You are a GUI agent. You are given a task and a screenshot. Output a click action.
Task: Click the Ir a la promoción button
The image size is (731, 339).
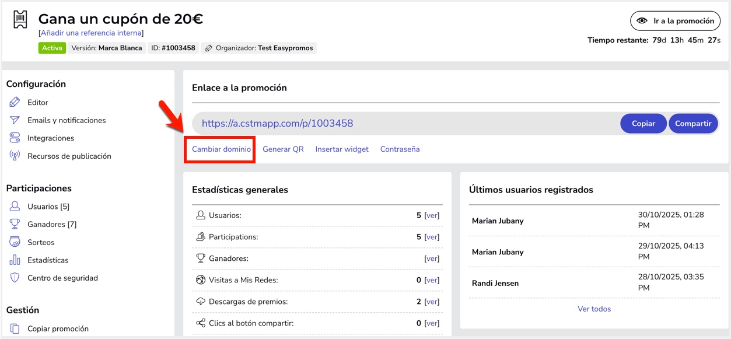click(x=676, y=21)
